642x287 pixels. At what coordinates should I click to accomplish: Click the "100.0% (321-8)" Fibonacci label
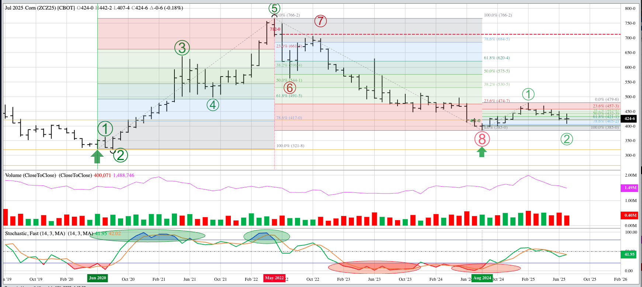coord(290,146)
